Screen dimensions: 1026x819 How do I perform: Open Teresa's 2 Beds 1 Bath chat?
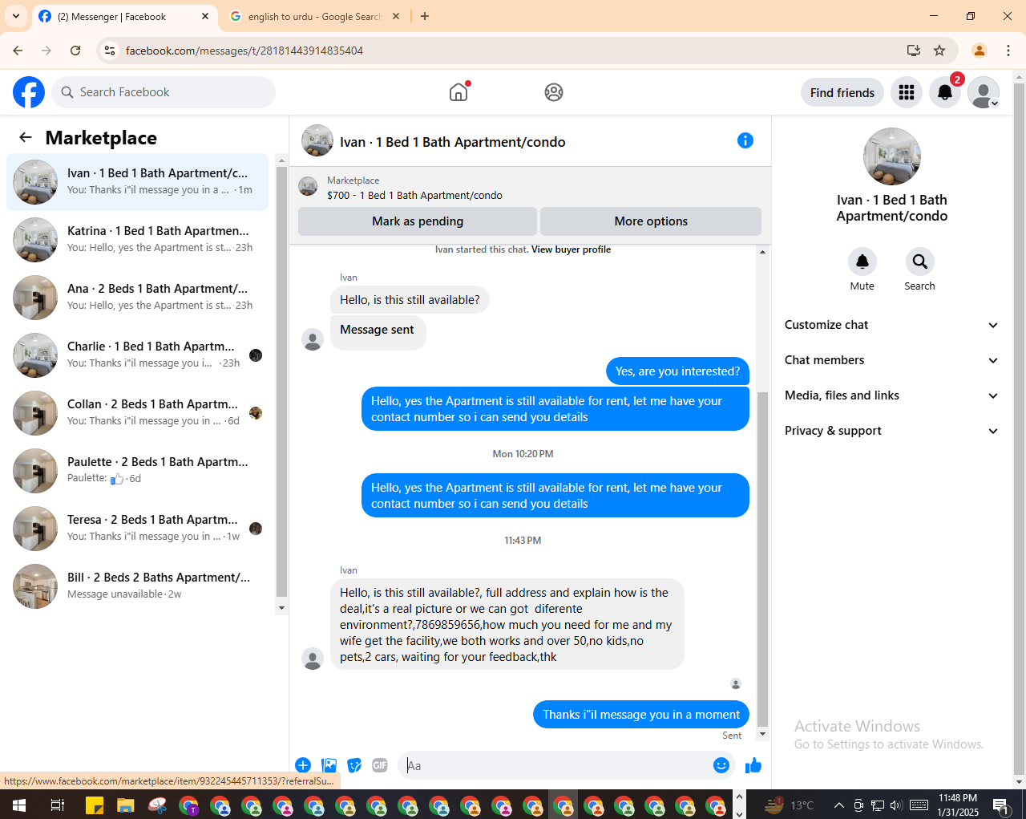point(138,529)
